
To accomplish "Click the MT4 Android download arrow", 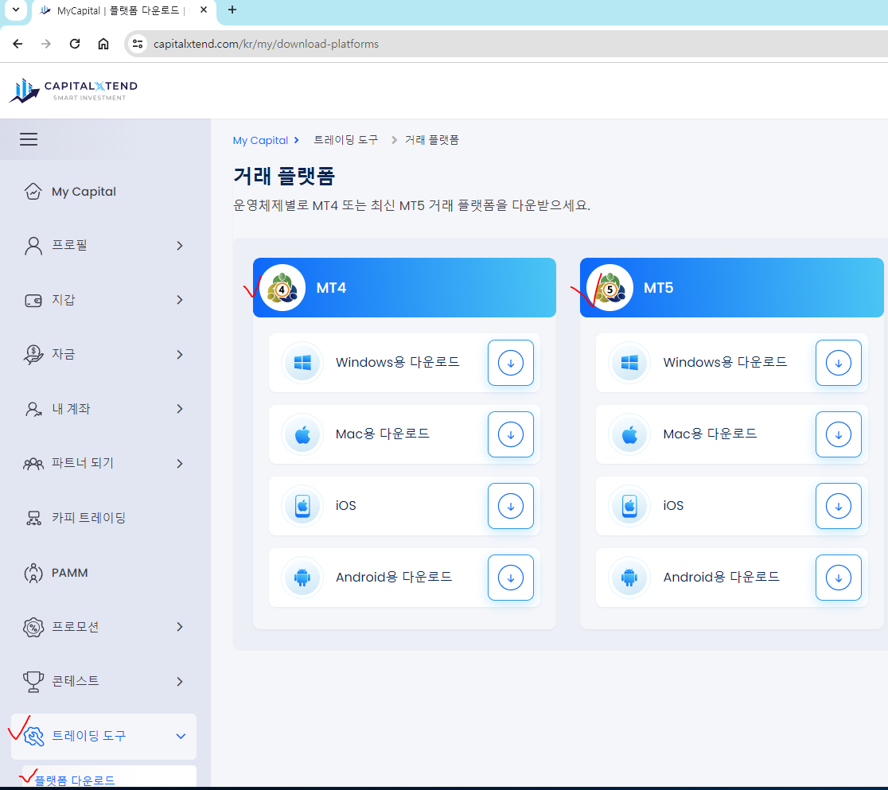I will [510, 578].
